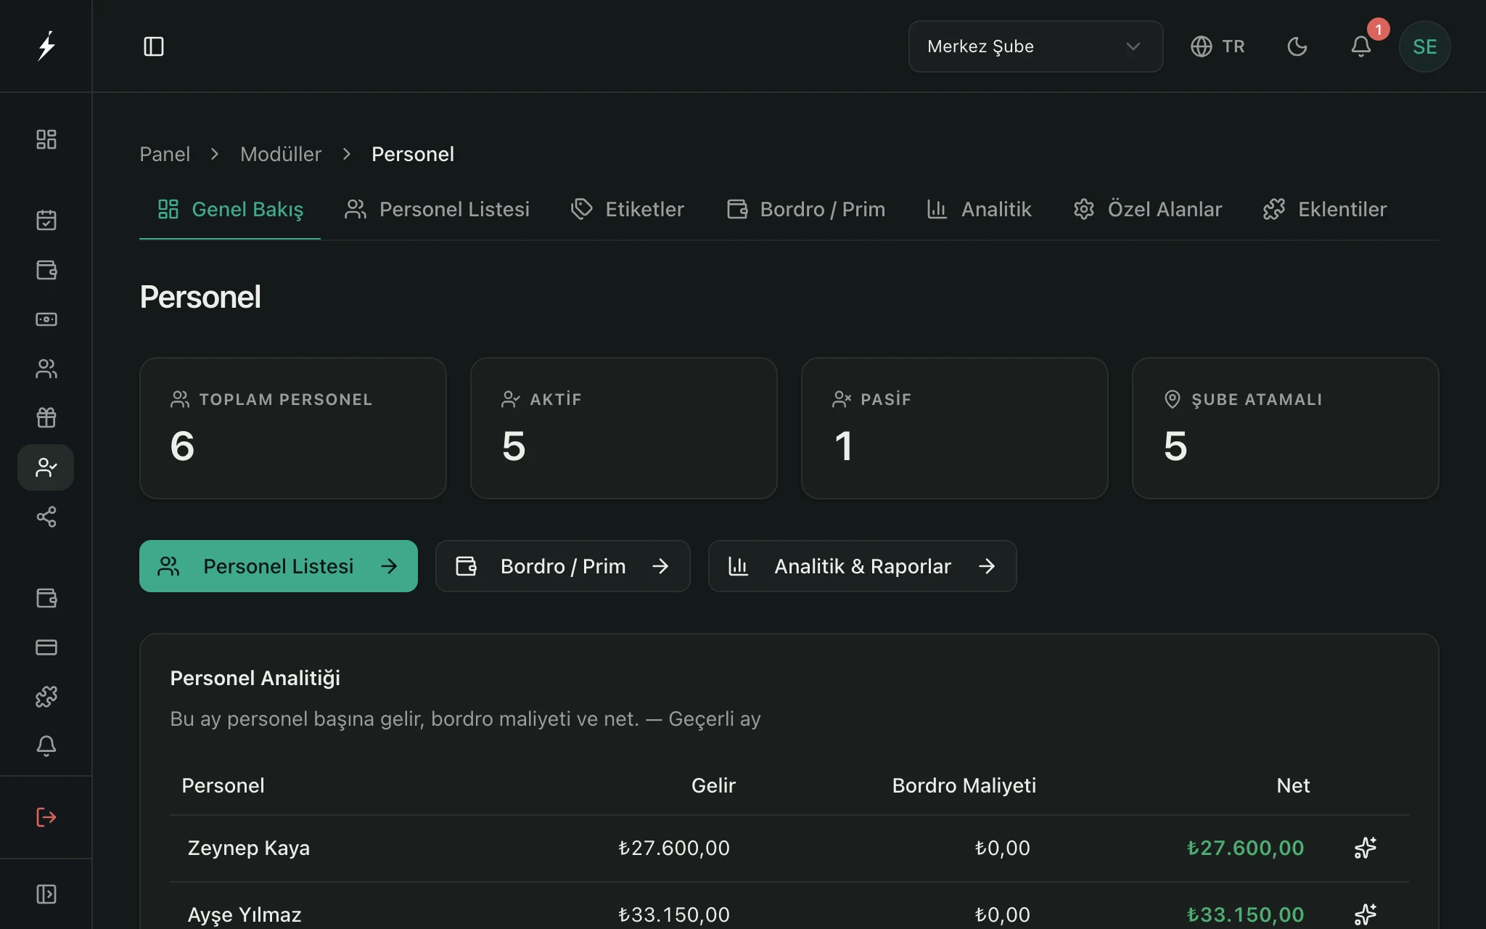Open the customers people icon in sidebar
Screen dimensions: 1486x929
[46, 369]
